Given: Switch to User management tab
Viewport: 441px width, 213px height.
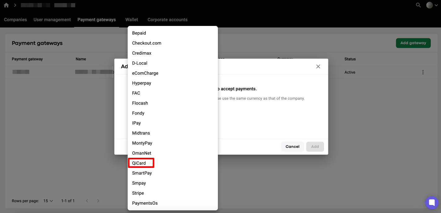Looking at the screenshot, I should click(52, 19).
